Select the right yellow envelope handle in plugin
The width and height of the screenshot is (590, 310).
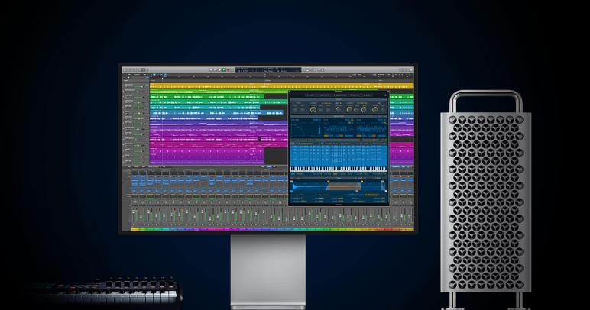(361, 182)
